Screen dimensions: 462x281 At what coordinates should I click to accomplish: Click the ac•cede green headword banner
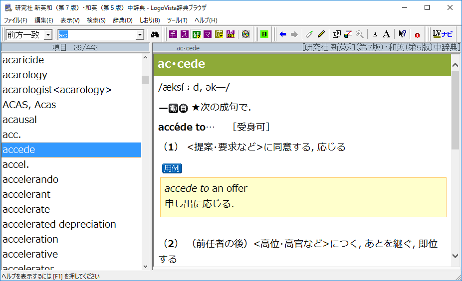[302, 65]
